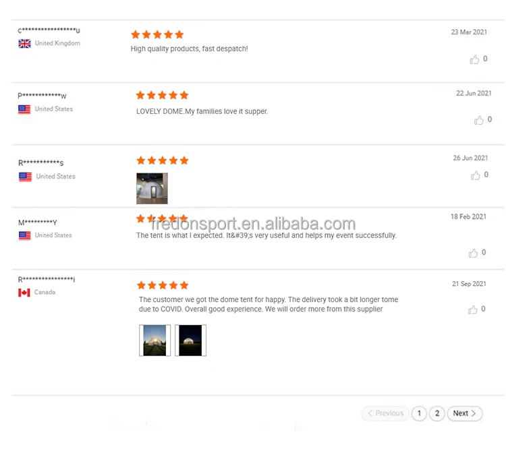Like the Canada customer's 21 Sep review
506x449 pixels.
click(472, 309)
